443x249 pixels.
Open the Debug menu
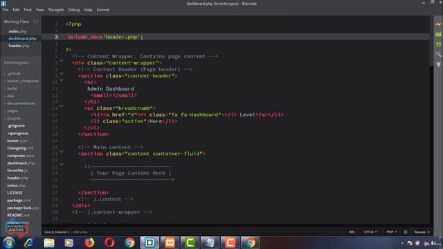[x=74, y=10]
